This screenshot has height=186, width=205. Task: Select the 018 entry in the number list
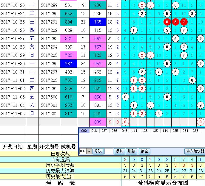click(x=94, y=131)
